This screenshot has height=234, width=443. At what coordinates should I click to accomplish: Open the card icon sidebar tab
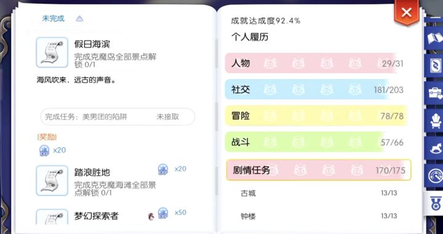434,67
